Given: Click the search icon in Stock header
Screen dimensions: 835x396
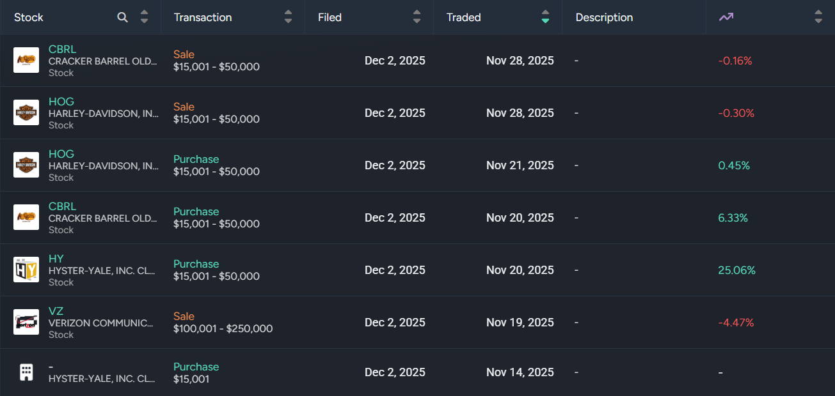Looking at the screenshot, I should pyautogui.click(x=123, y=17).
